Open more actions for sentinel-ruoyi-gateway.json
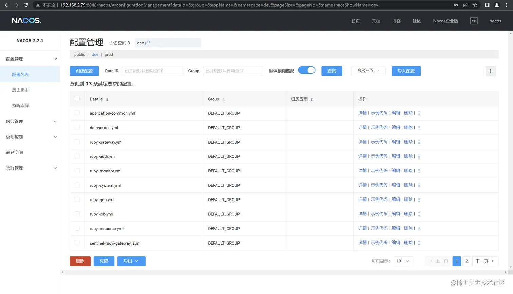Image resolution: width=513 pixels, height=294 pixels. (x=419, y=243)
